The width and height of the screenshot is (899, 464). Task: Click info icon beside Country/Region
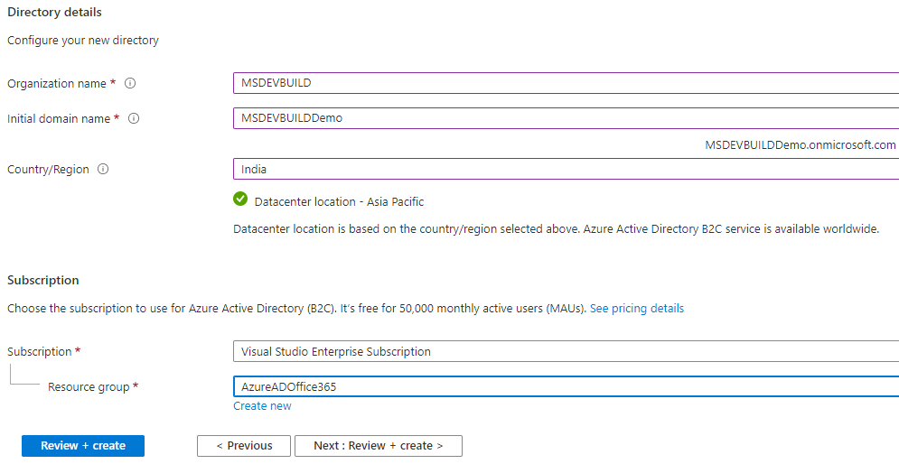(103, 169)
